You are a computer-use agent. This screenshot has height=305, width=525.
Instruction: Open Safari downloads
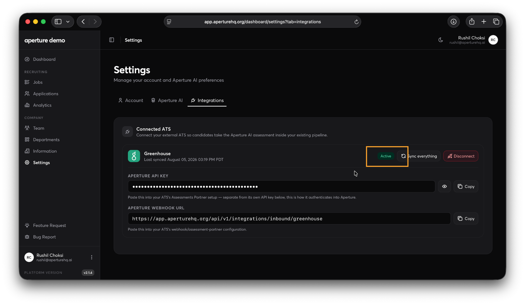click(x=453, y=22)
